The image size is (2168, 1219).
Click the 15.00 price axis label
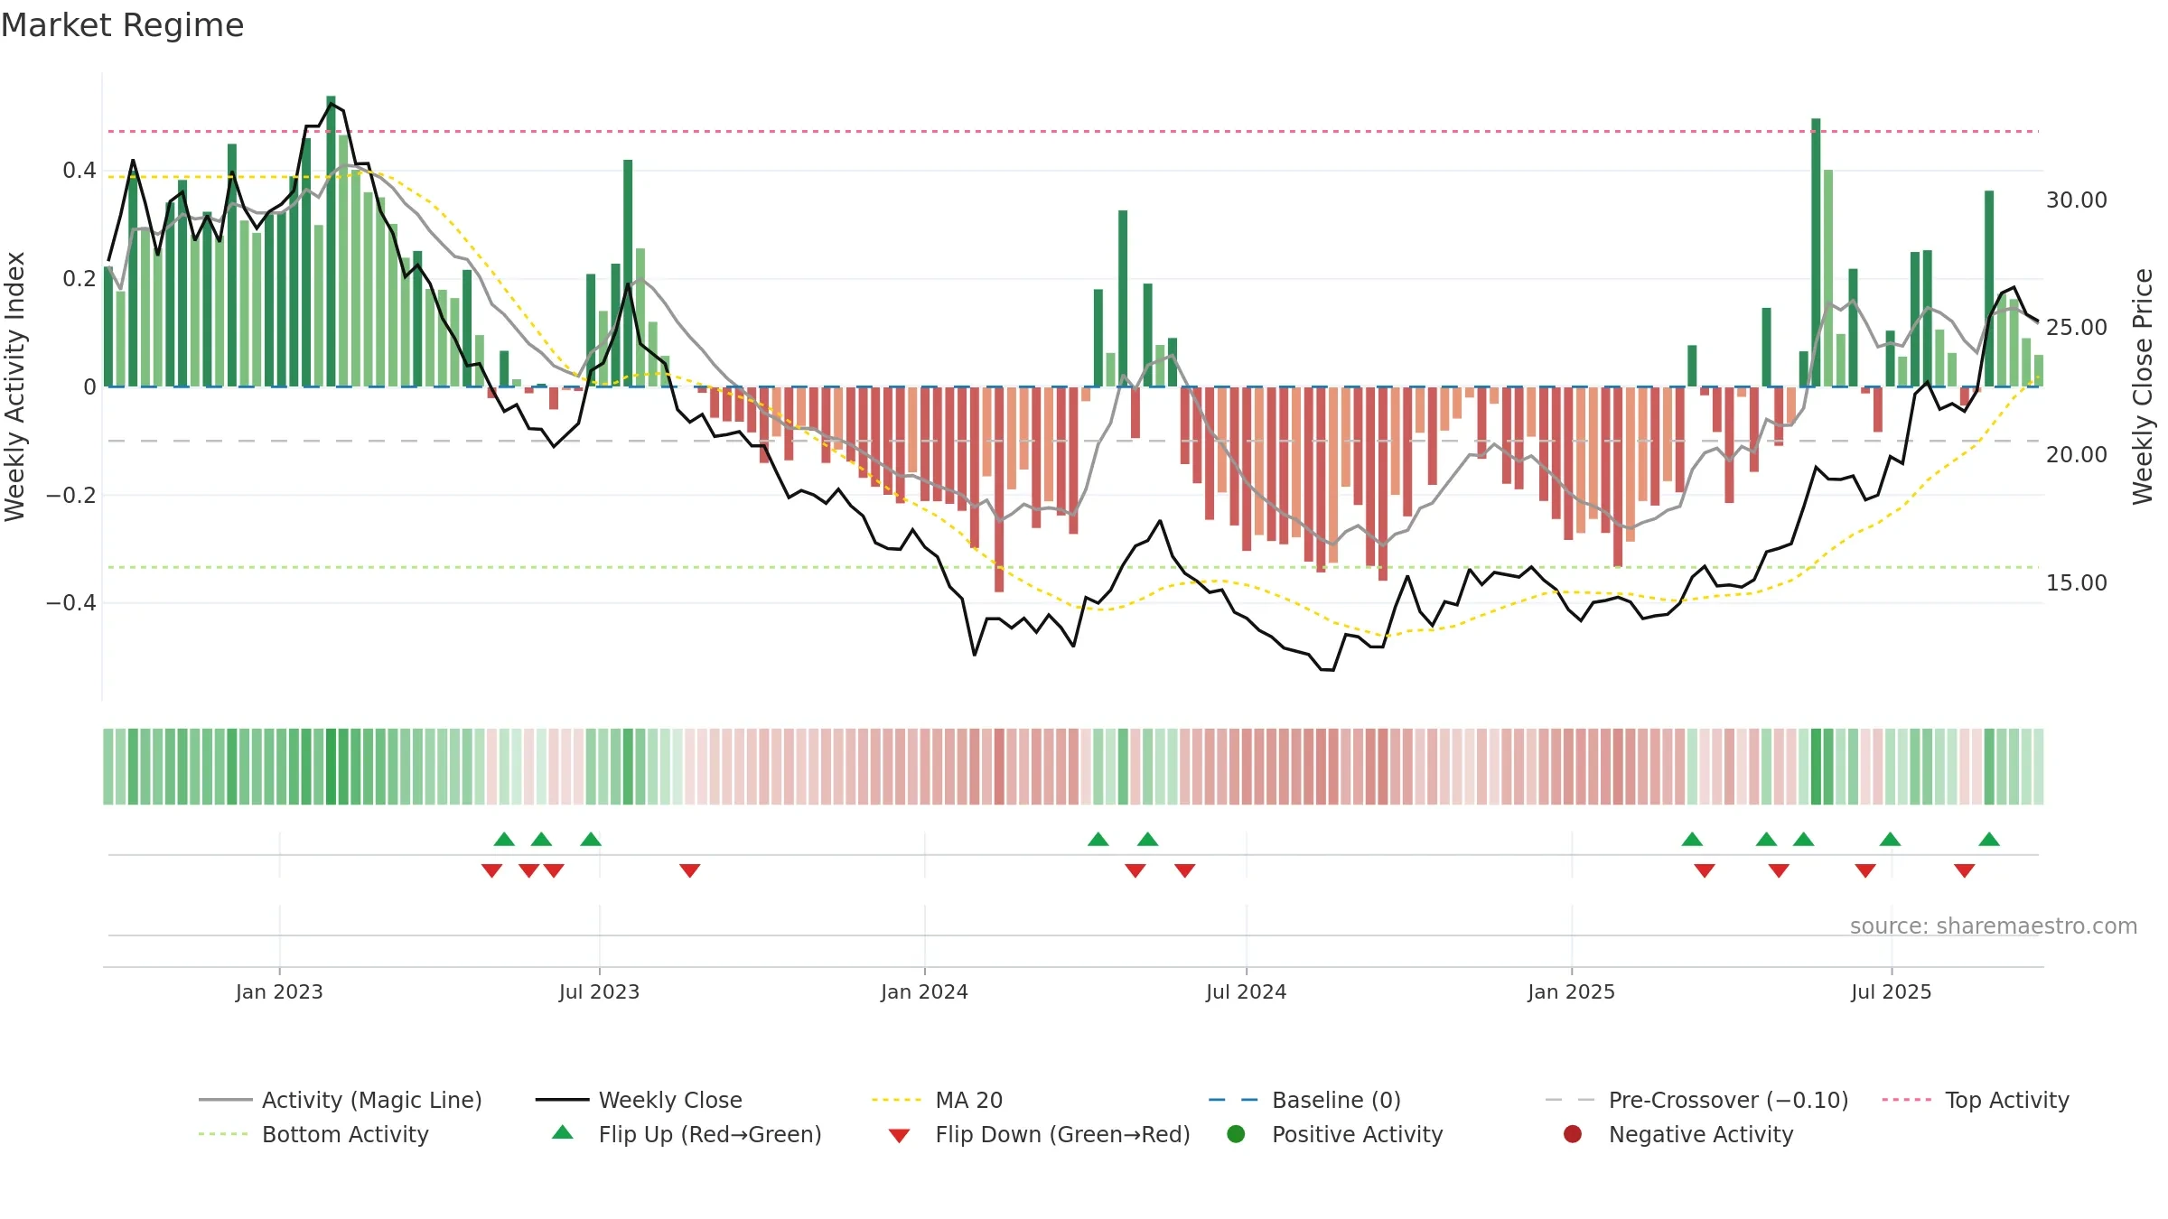pos(2076,582)
